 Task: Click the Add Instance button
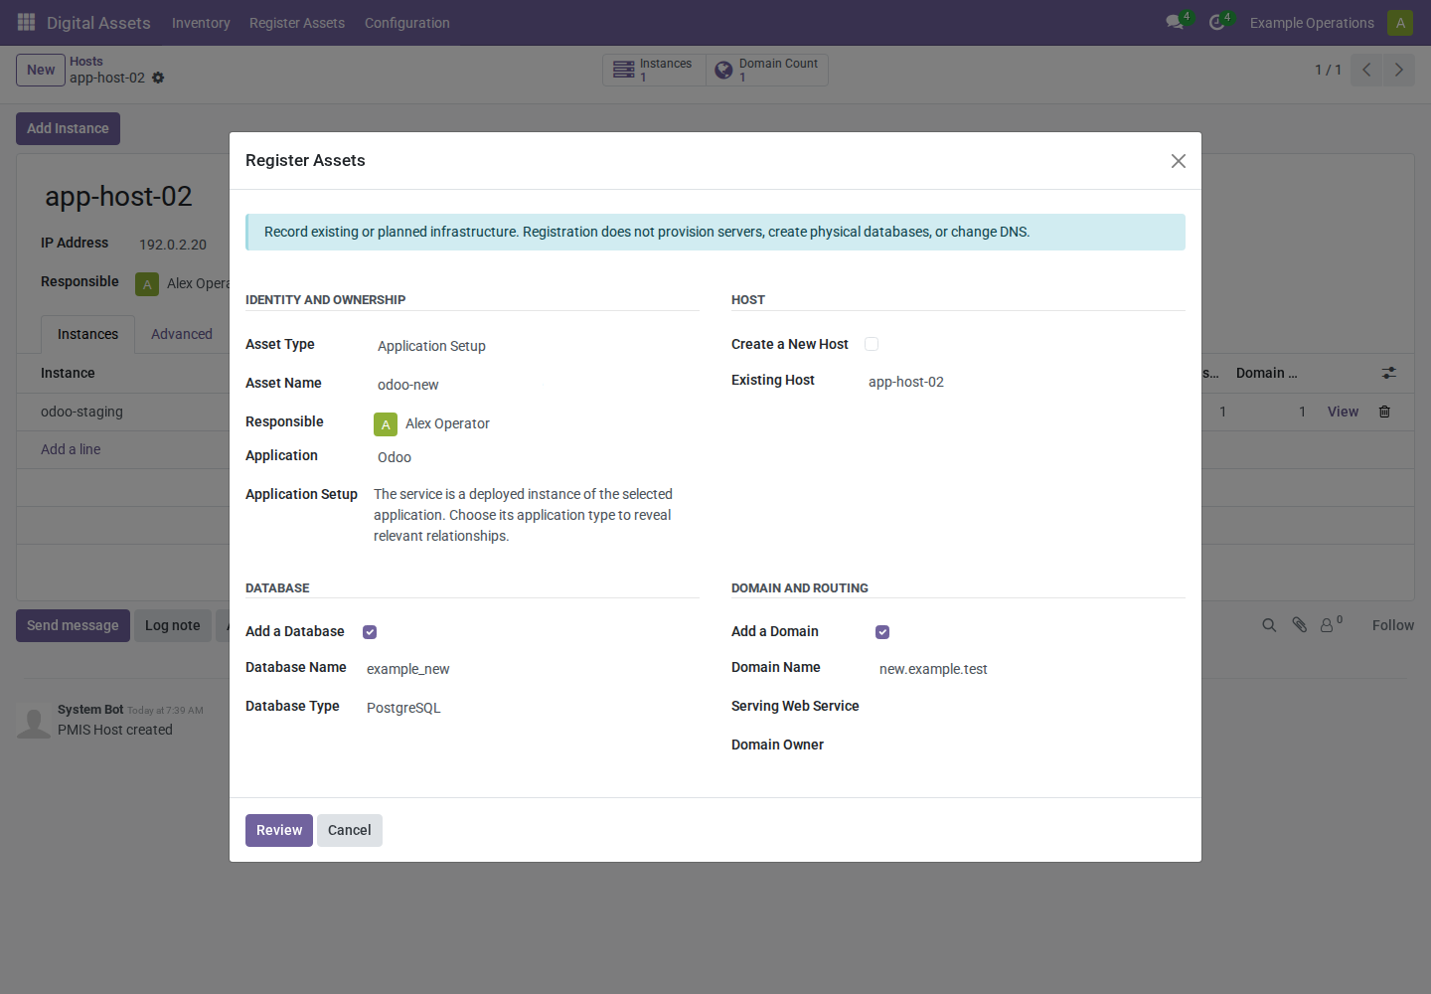(x=68, y=128)
